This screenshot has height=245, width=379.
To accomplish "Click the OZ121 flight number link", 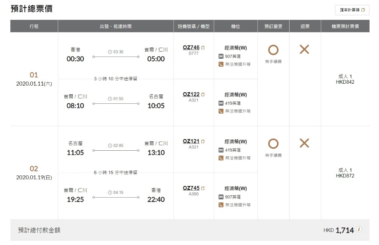I will click(191, 141).
